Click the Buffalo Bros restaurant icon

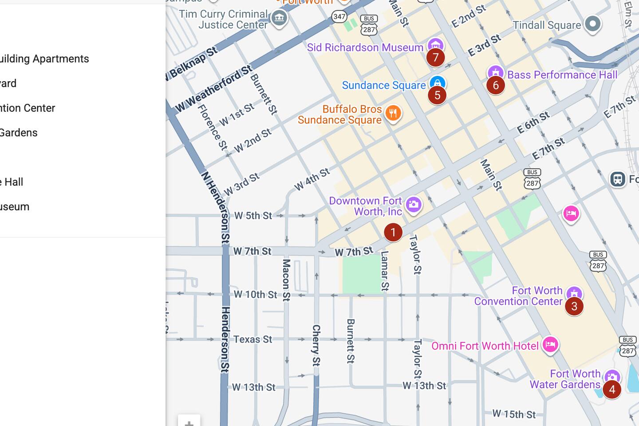[x=393, y=113]
